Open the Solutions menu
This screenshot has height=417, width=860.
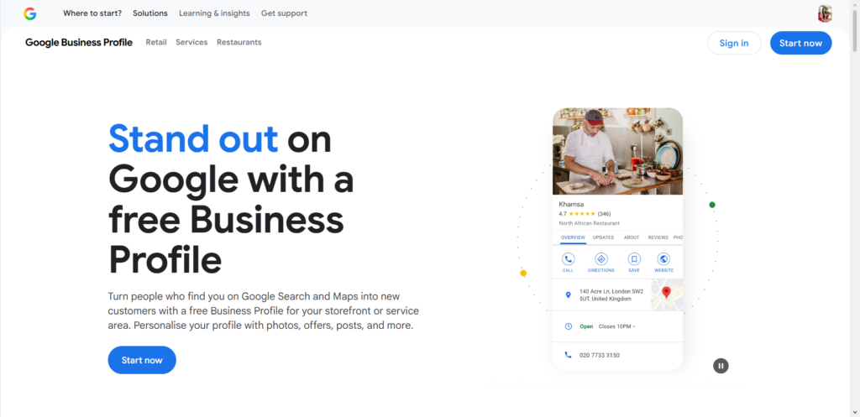[150, 13]
